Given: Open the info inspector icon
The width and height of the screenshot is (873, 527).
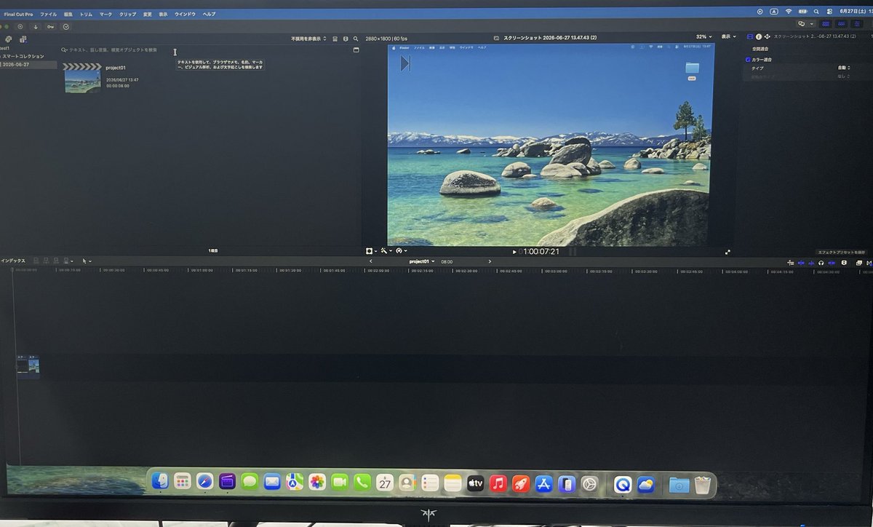Looking at the screenshot, I should pyautogui.click(x=759, y=36).
